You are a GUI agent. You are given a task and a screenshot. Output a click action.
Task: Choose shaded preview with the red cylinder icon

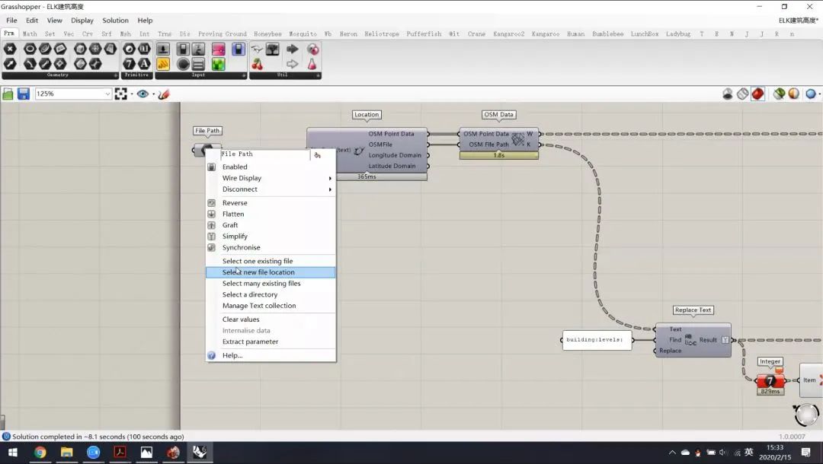coord(757,94)
